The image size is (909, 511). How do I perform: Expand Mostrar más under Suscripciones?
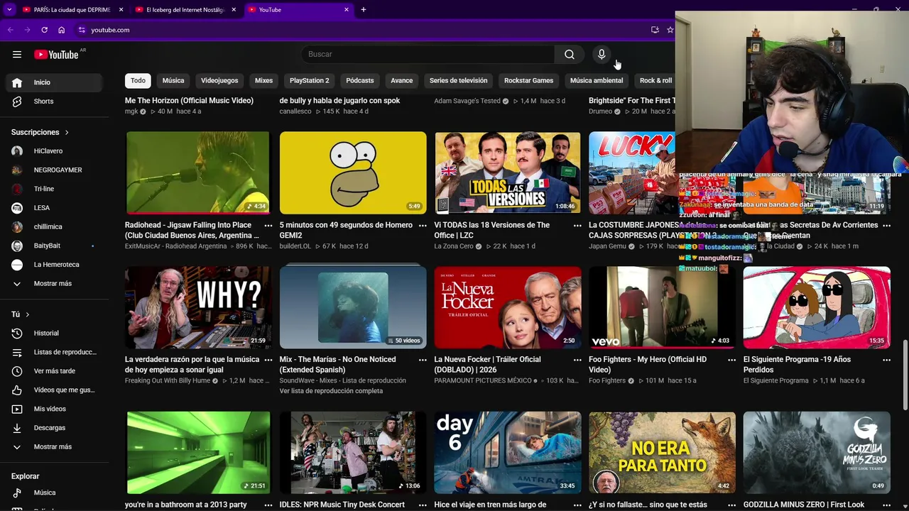55,284
